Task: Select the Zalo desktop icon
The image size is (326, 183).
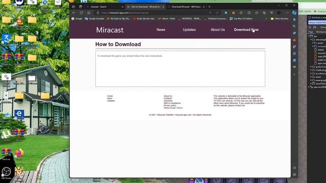Action: click(x=7, y=39)
